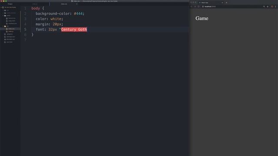Expand the first folder under project root
278x156 pixels.
3,10
